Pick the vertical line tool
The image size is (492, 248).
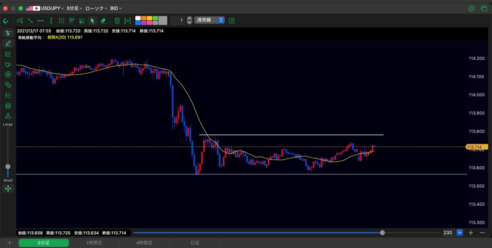pos(51,20)
